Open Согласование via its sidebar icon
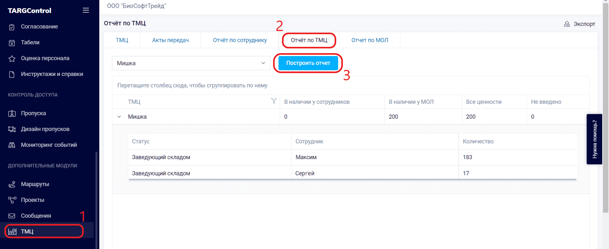 [x=12, y=27]
